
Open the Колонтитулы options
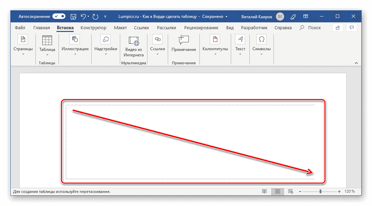(215, 46)
